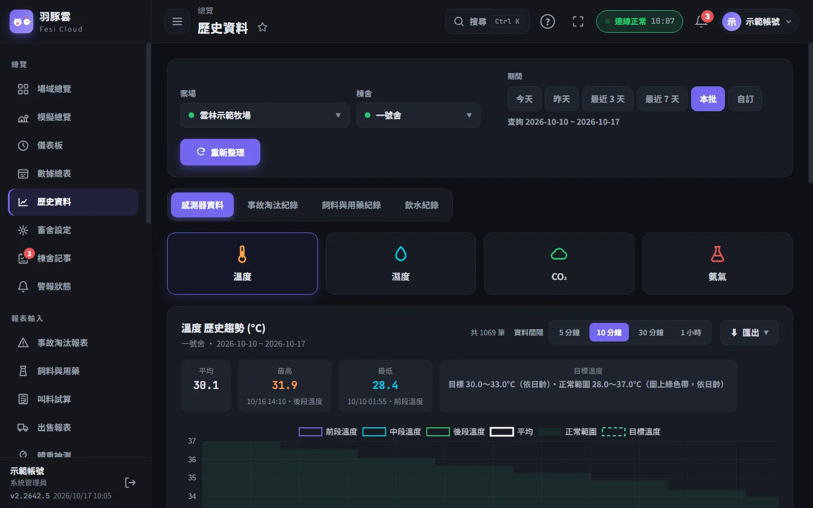This screenshot has width=813, height=508.
Task: Select the 濕度 droplet sensor card
Action: 401,264
